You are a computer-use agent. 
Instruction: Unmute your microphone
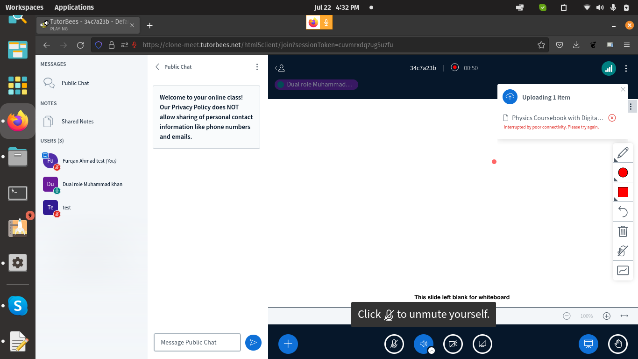[x=394, y=344]
